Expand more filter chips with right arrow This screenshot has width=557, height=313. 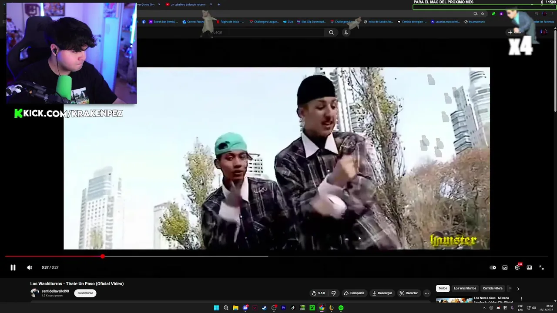518,289
